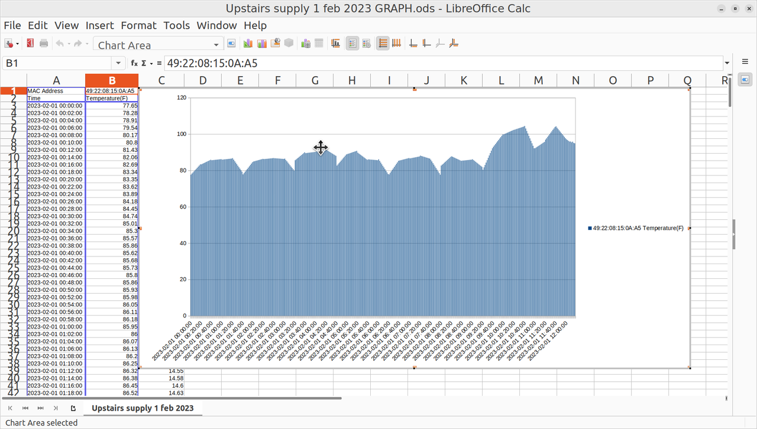
Task: Open the Edit menu
Action: click(37, 25)
